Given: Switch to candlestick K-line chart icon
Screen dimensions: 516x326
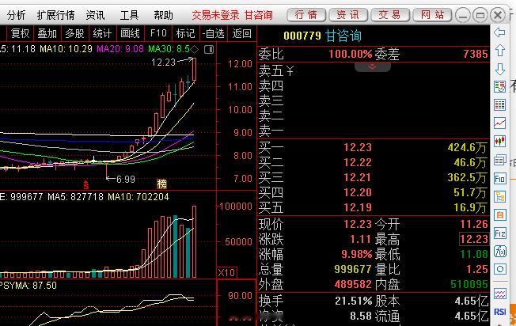Looking at the screenshot, I should pyautogui.click(x=500, y=142).
